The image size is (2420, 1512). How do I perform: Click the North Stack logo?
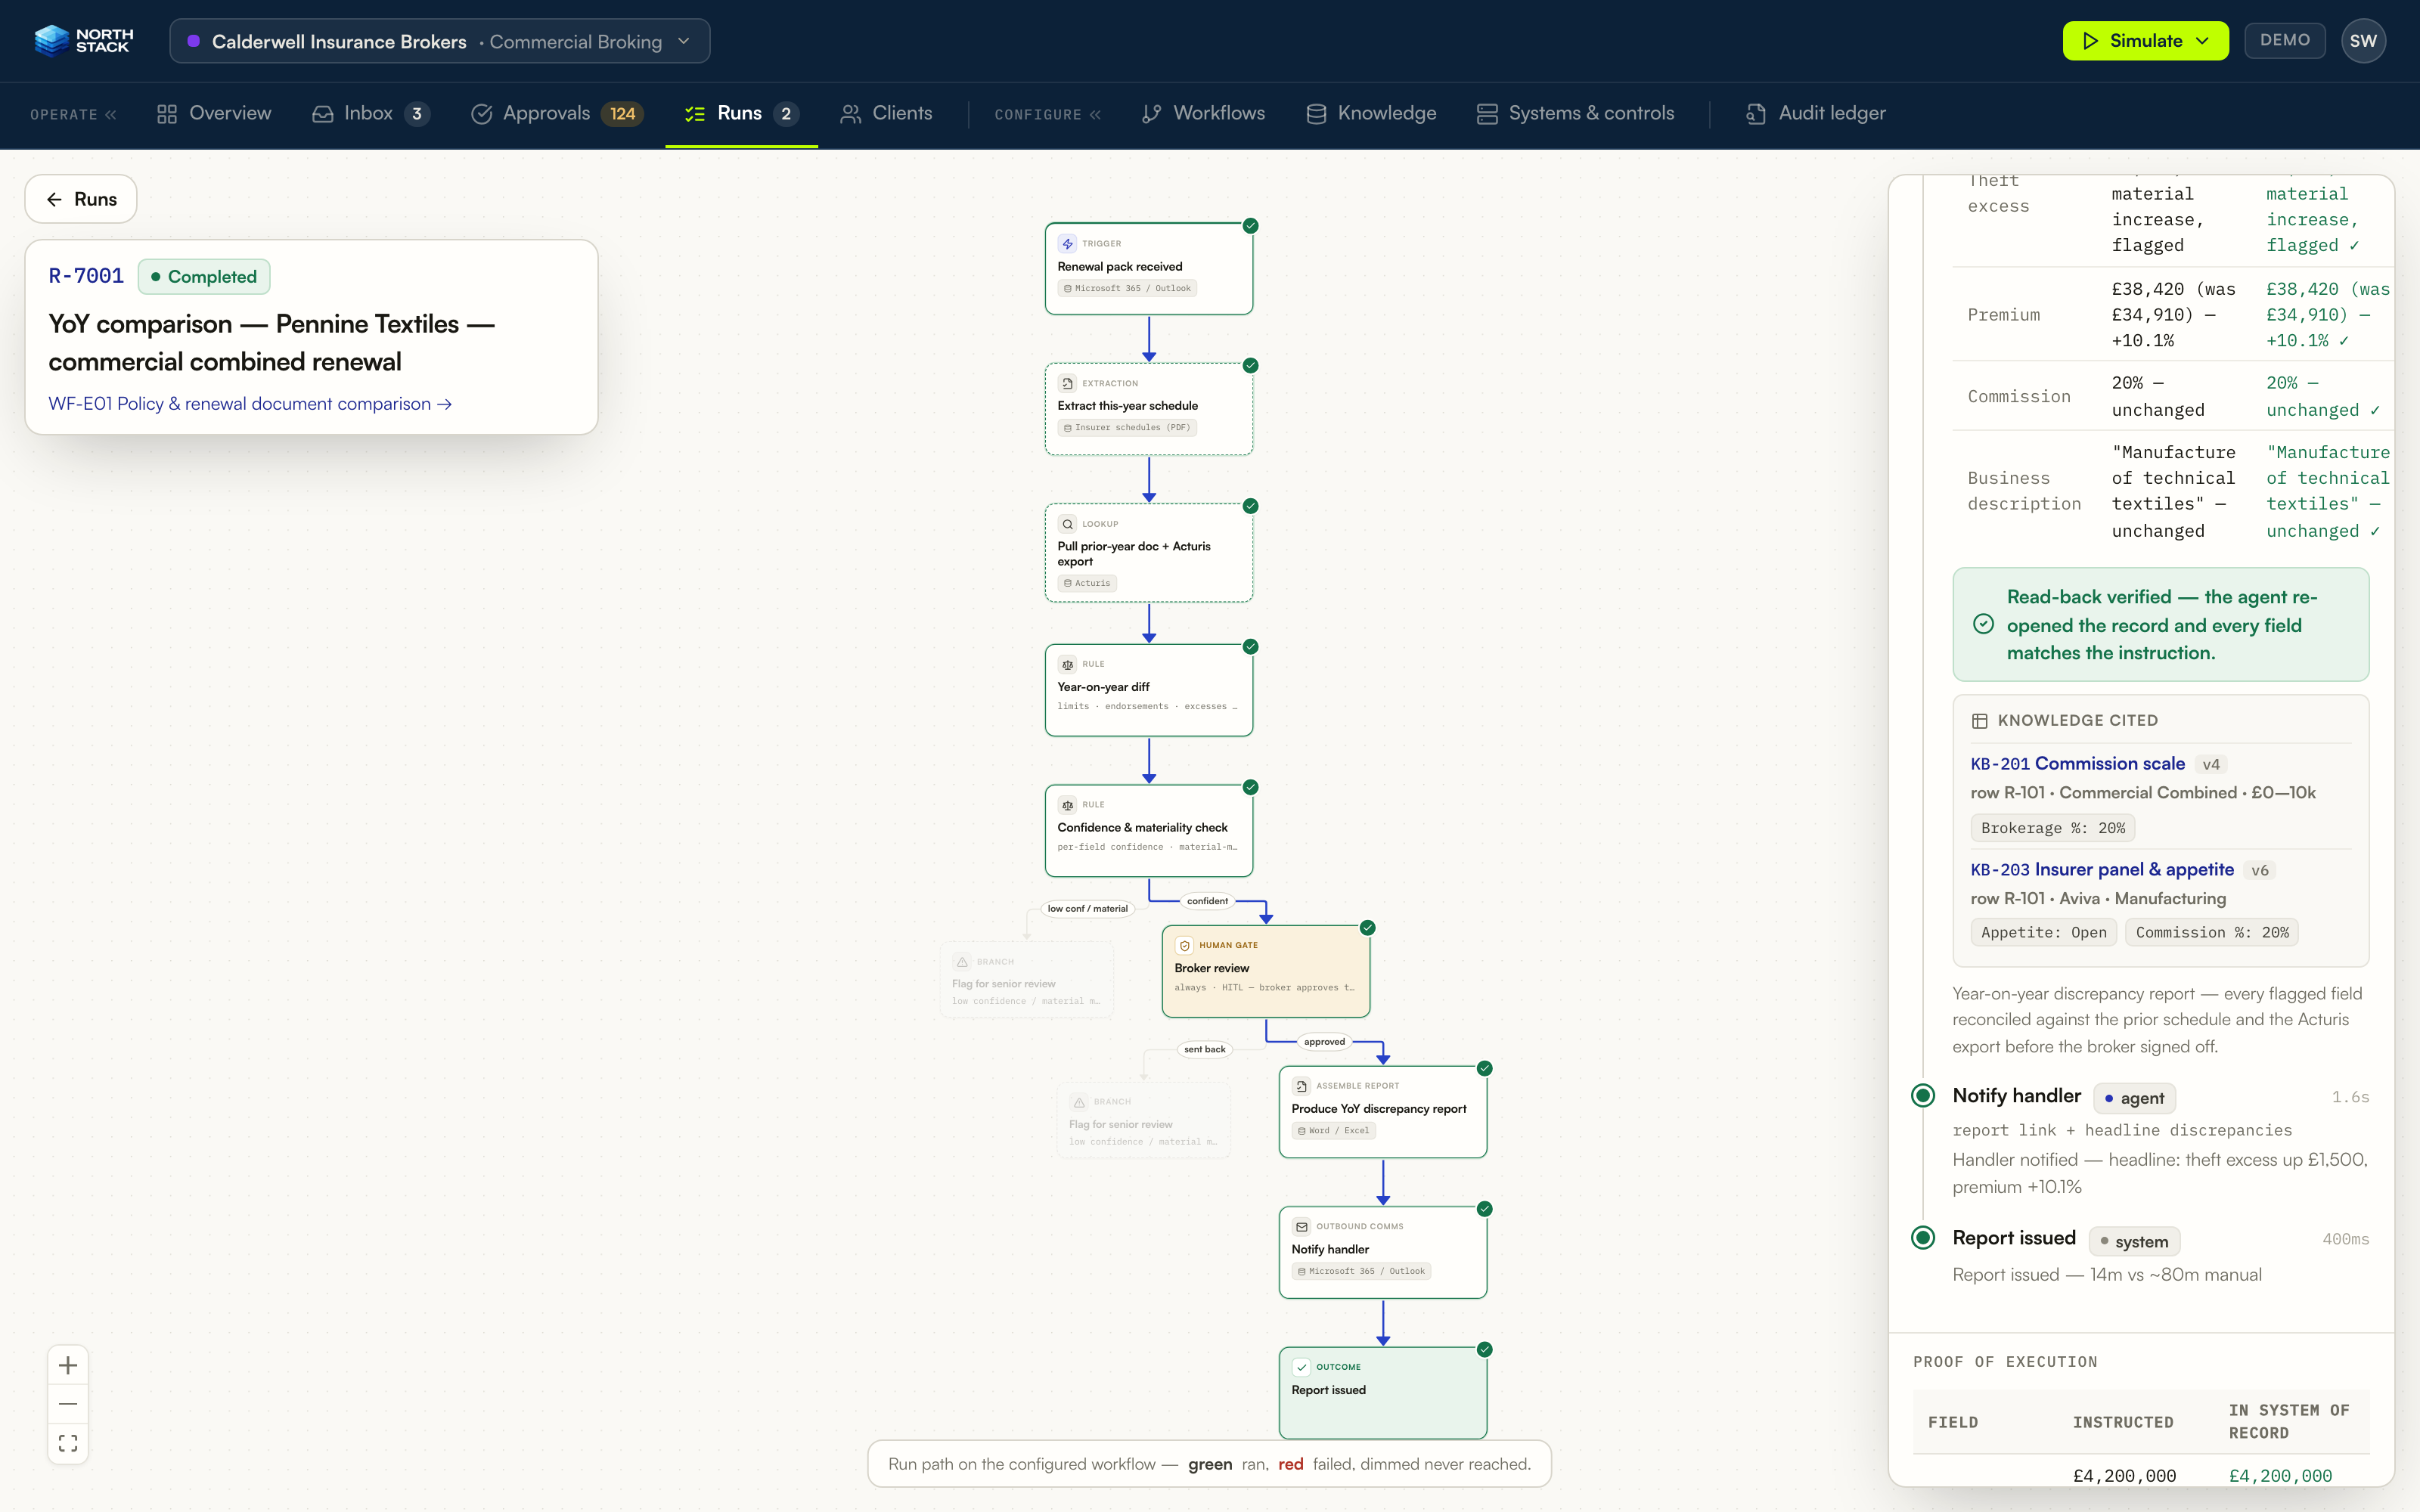pyautogui.click(x=83, y=41)
